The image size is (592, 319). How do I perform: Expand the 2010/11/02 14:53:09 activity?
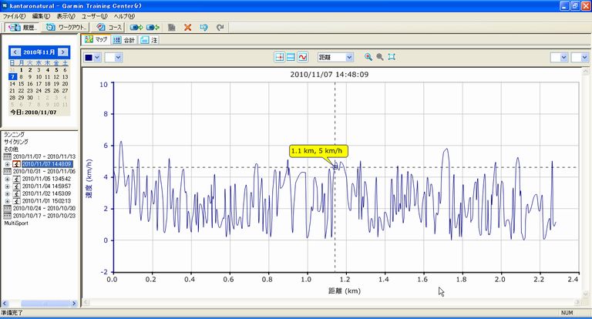[7, 193]
